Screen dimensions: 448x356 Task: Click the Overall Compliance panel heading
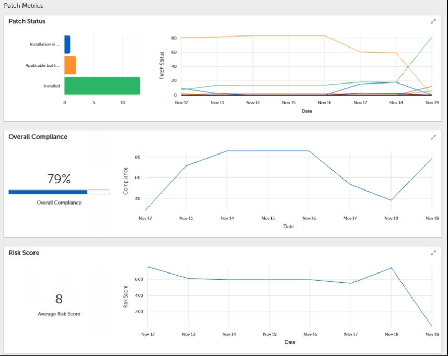pos(38,137)
